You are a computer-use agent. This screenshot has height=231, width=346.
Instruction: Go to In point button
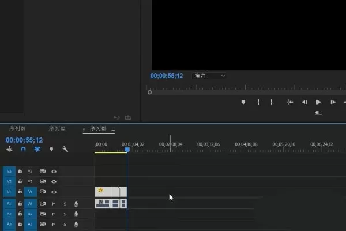pyautogui.click(x=290, y=102)
